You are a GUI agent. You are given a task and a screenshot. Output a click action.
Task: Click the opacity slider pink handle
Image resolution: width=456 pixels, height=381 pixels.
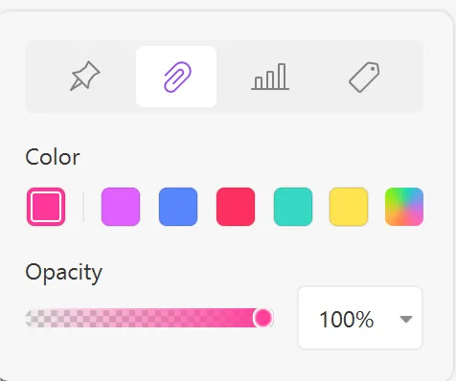click(x=263, y=318)
